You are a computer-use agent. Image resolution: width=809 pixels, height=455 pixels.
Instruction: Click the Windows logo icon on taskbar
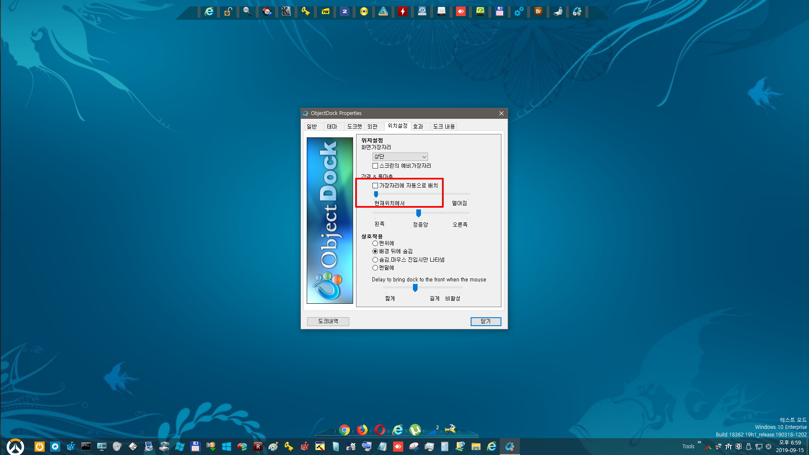(226, 447)
